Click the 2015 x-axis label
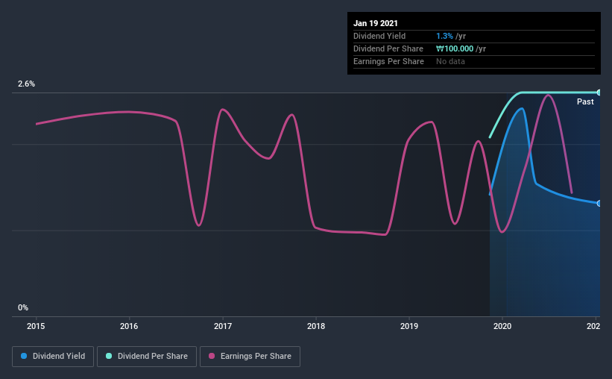Image resolution: width=612 pixels, height=379 pixels. pos(36,326)
